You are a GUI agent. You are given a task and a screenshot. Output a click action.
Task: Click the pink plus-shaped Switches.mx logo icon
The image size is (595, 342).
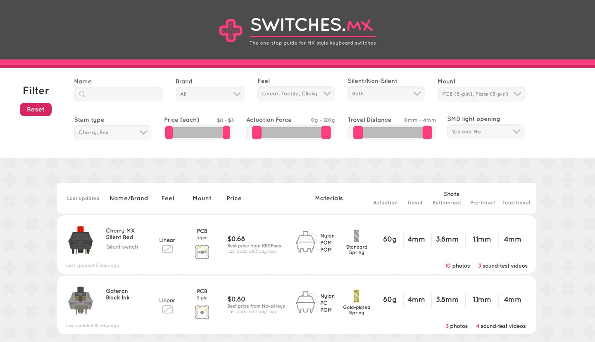click(231, 31)
